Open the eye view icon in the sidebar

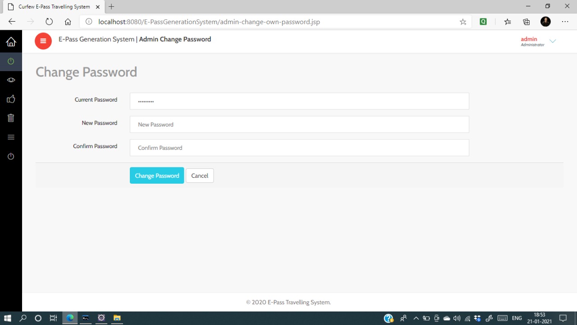[11, 80]
